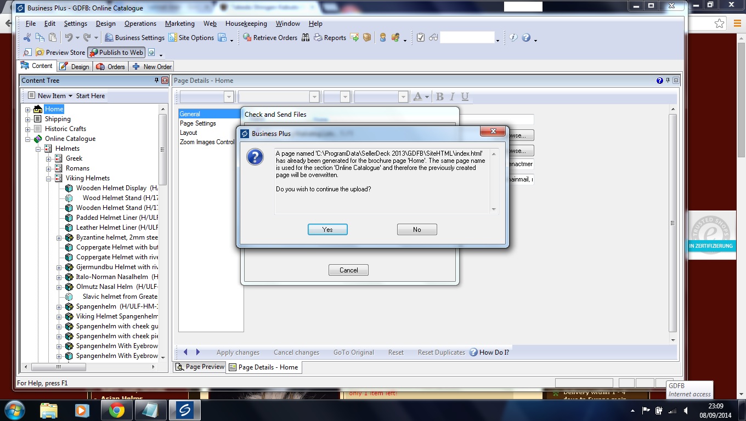Click the Preview Store toolbar button
The image size is (746, 421).
point(60,53)
